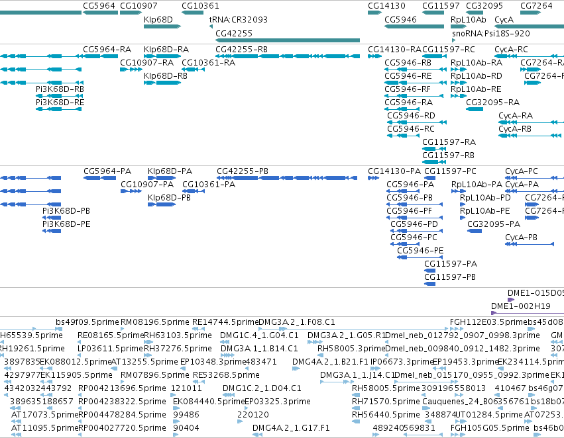Screen dimensions: 564x438
Task: Select the CycA-PB protein label
Action: [x=521, y=238]
